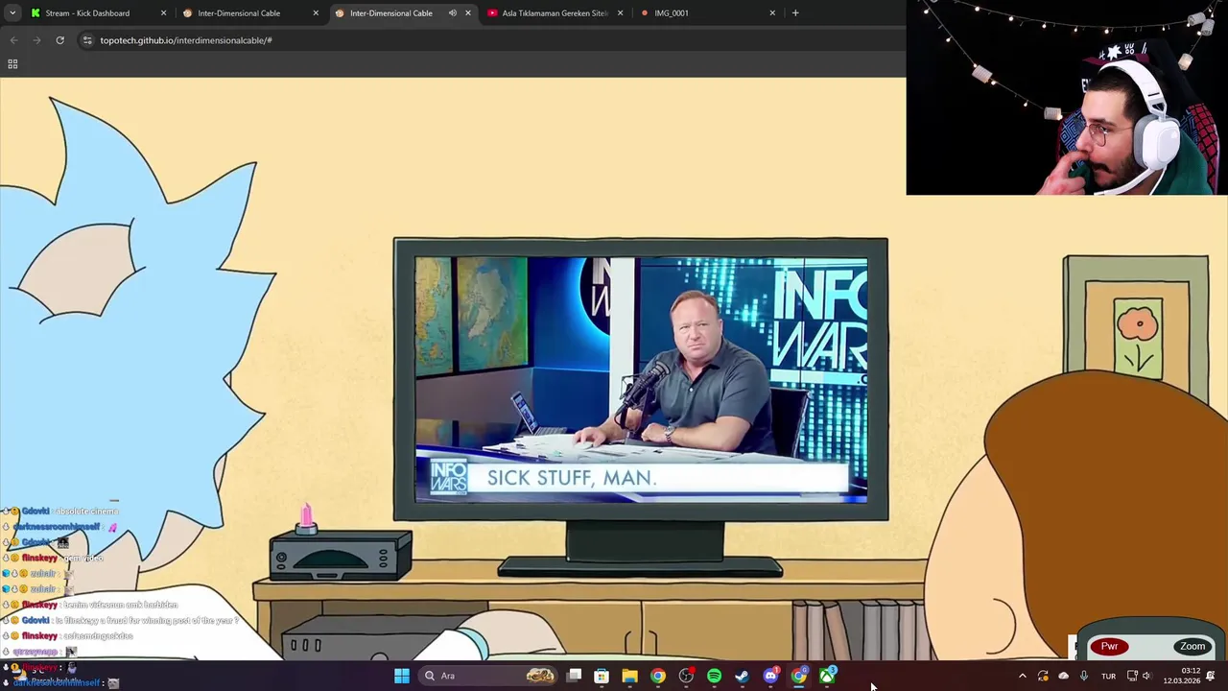Close the Stream - Kick Dashboard tab
This screenshot has height=691, width=1228.
pos(163,13)
